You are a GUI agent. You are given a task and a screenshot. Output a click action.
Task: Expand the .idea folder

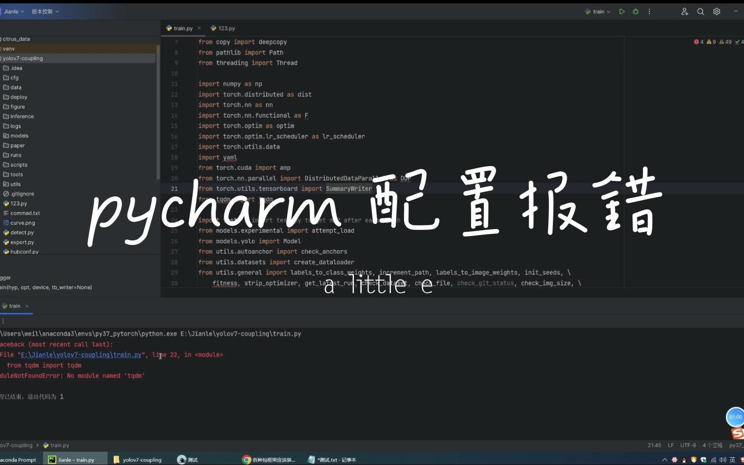click(x=13, y=68)
